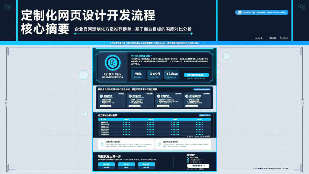Open the 进阶型方案 plan card title
The height and width of the screenshot is (174, 309).
(137, 96)
